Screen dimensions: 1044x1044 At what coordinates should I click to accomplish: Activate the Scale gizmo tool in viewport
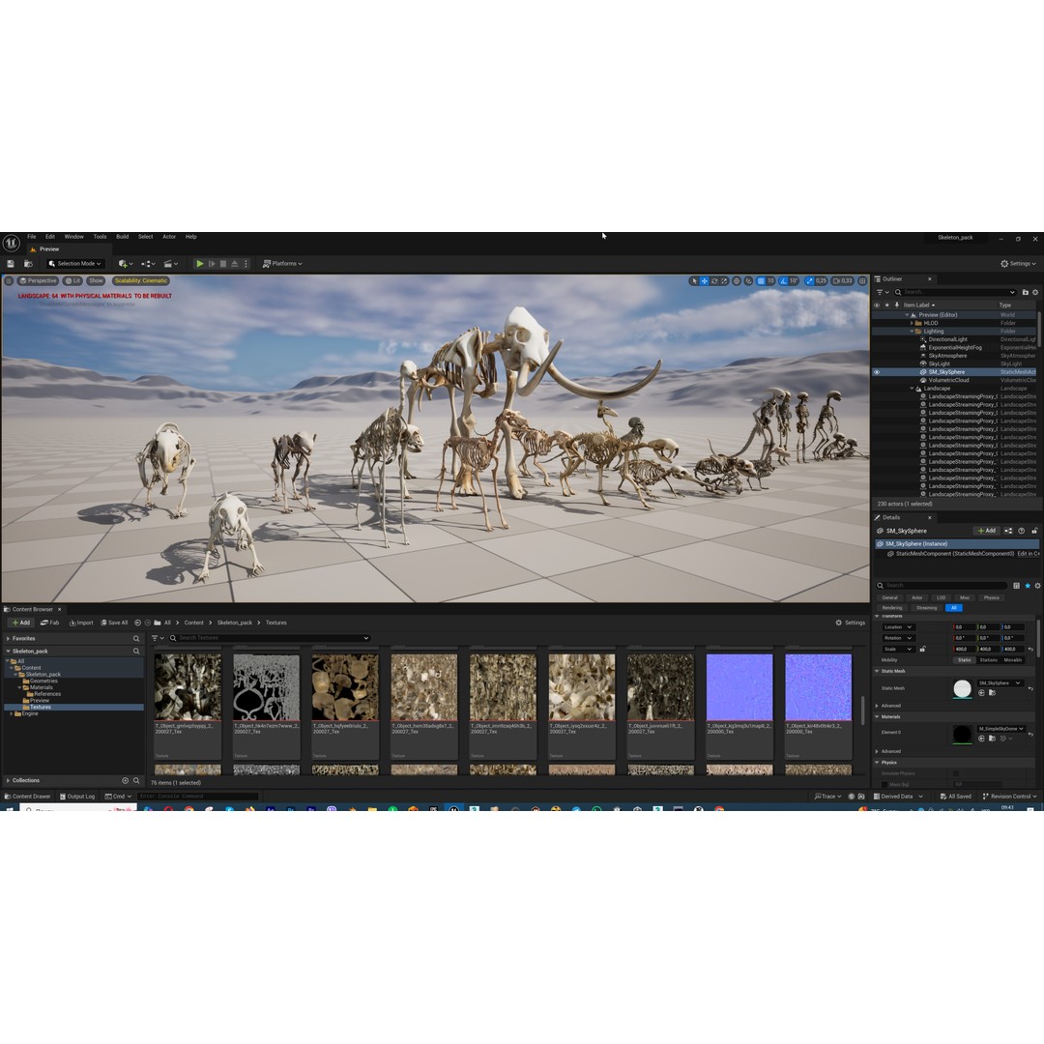724,281
